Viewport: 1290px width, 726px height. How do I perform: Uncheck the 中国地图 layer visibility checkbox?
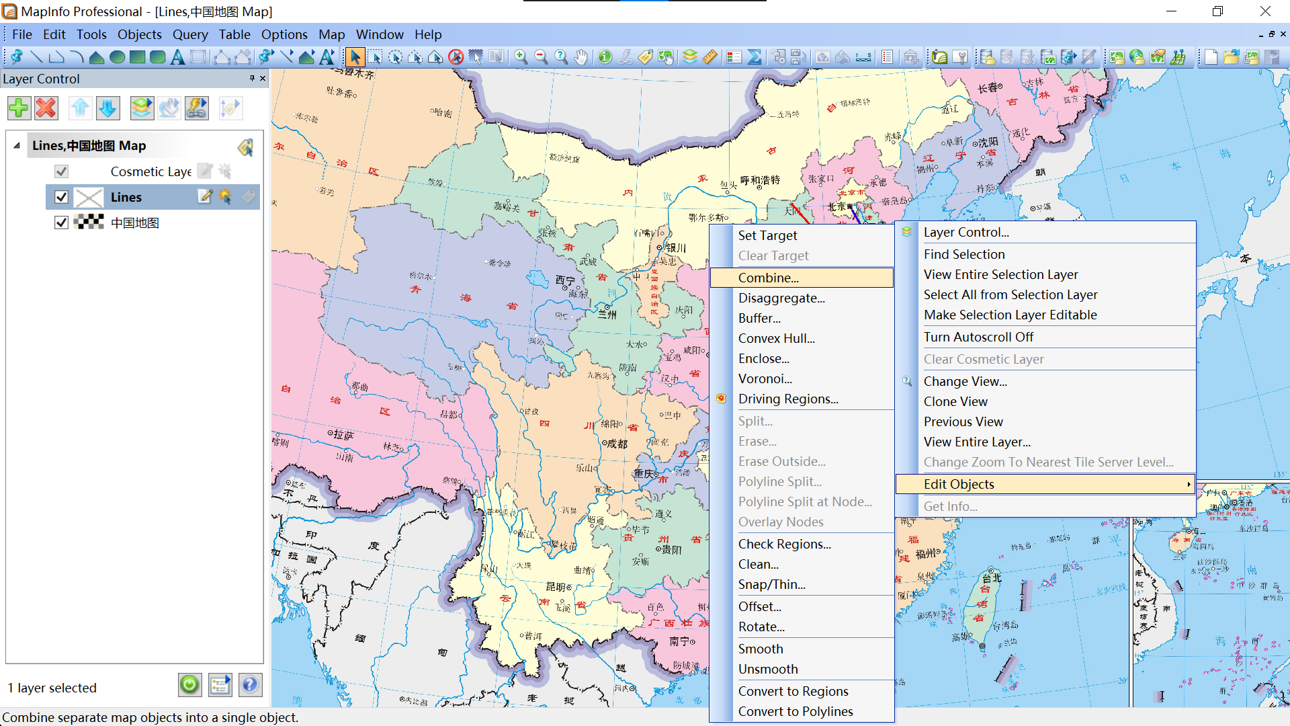(61, 223)
